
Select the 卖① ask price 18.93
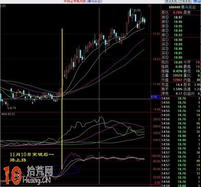coord(178,35)
